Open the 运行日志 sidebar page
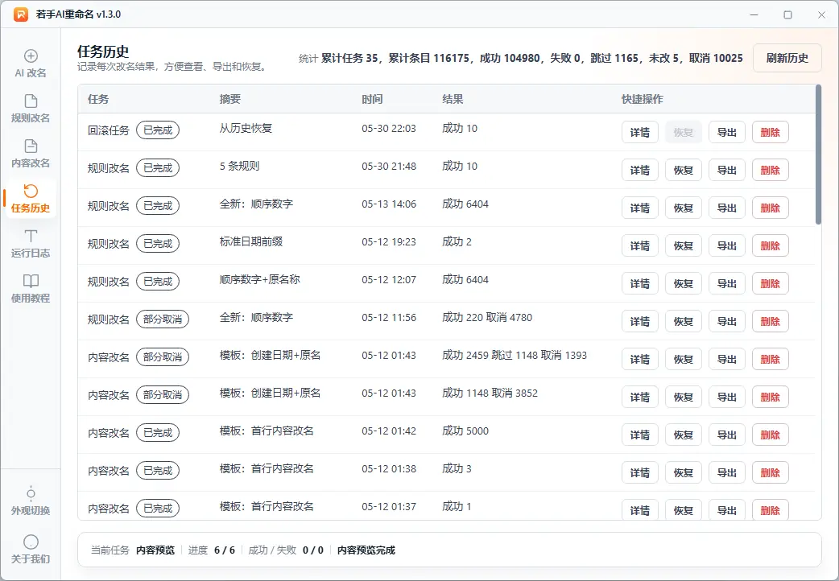 click(31, 243)
